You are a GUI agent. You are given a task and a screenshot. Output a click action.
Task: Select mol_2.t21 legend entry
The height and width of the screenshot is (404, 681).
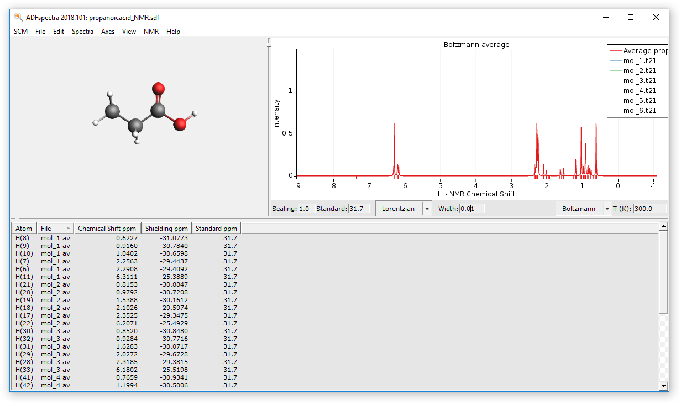633,71
